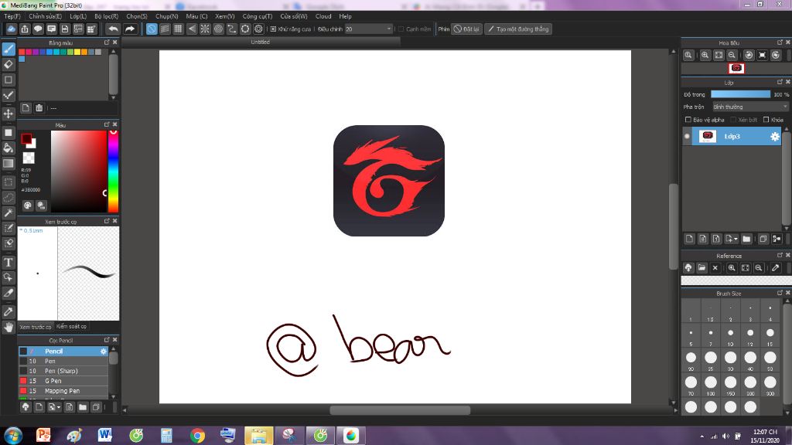
Task: Click the Redo arrow in the toolbar
Action: pos(130,29)
